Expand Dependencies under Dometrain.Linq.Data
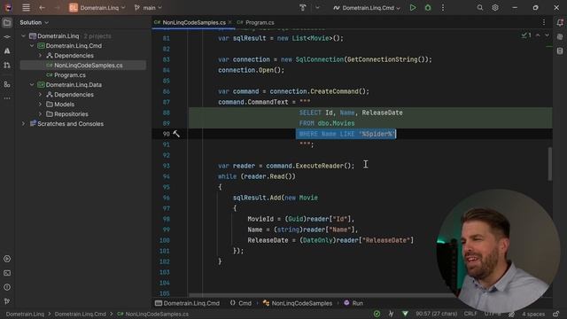Viewport: 567px width, 319px height. click(x=40, y=95)
